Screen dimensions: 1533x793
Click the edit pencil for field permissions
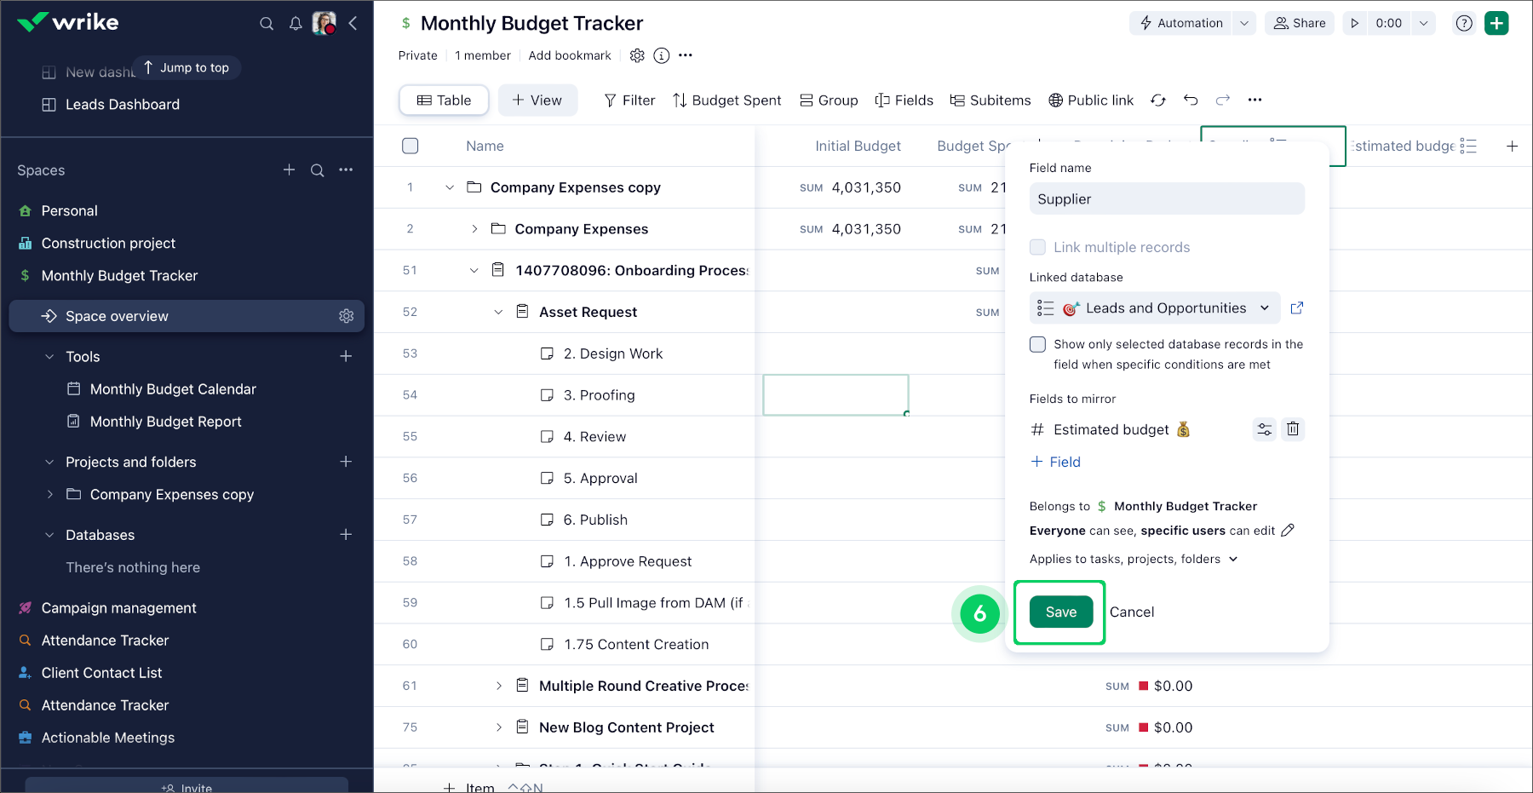coord(1288,531)
